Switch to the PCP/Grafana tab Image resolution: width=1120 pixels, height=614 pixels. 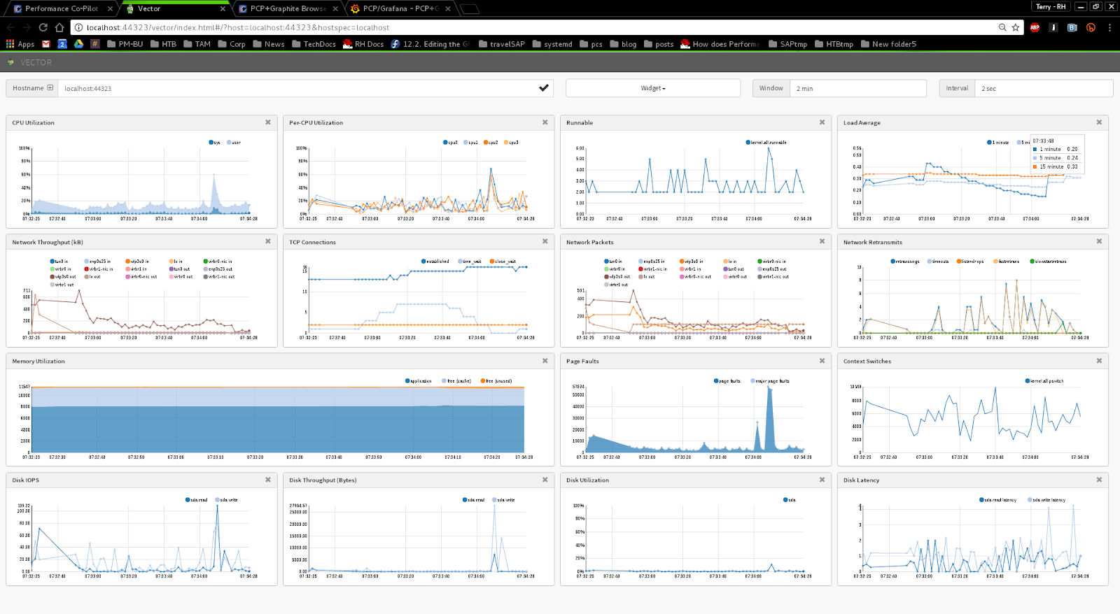(x=400, y=8)
